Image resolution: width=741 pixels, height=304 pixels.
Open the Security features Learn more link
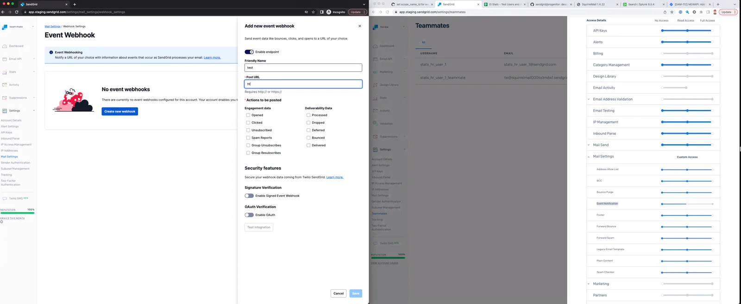(335, 177)
